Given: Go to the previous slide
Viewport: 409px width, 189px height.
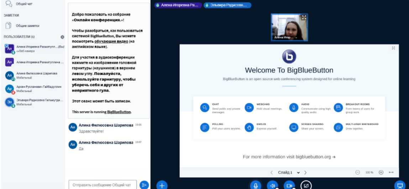Looking at the screenshot, I should (272, 172).
